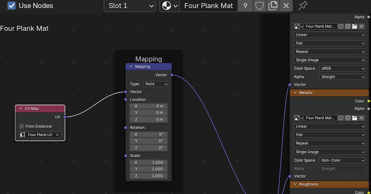Open the Alpha Straight dropdown of sRGB node

tap(342, 77)
